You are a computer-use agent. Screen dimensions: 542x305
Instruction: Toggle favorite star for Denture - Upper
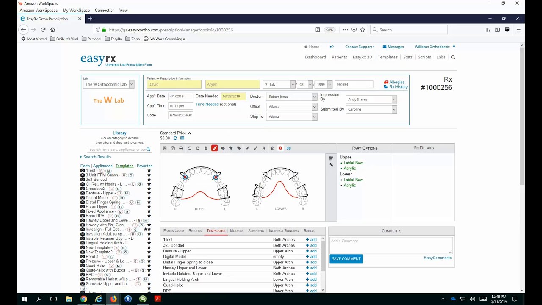(149, 193)
